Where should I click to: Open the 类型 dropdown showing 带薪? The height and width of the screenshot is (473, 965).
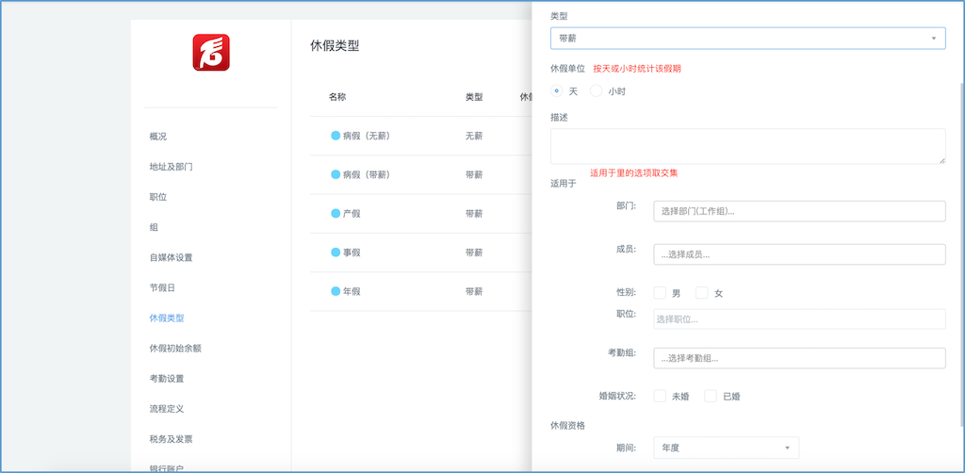pyautogui.click(x=747, y=38)
